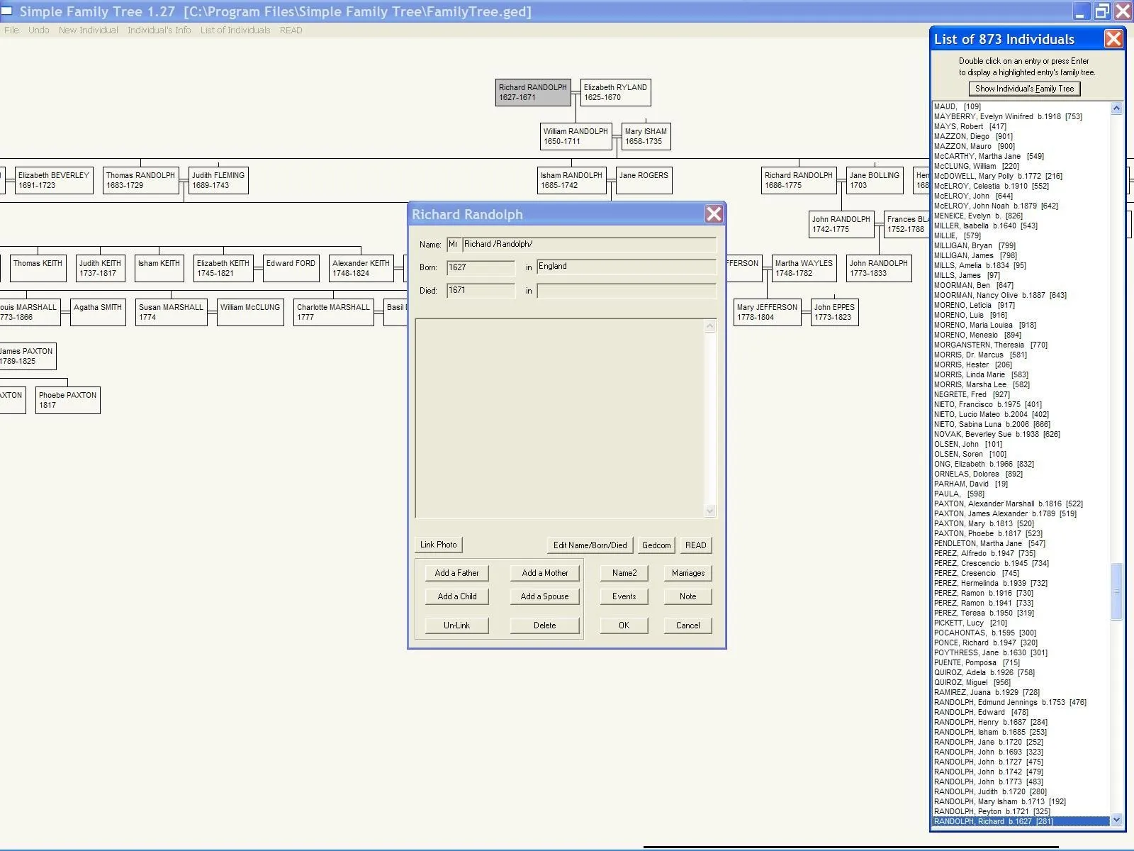The image size is (1134, 851).
Task: Click the Add a Mother button
Action: click(x=544, y=572)
